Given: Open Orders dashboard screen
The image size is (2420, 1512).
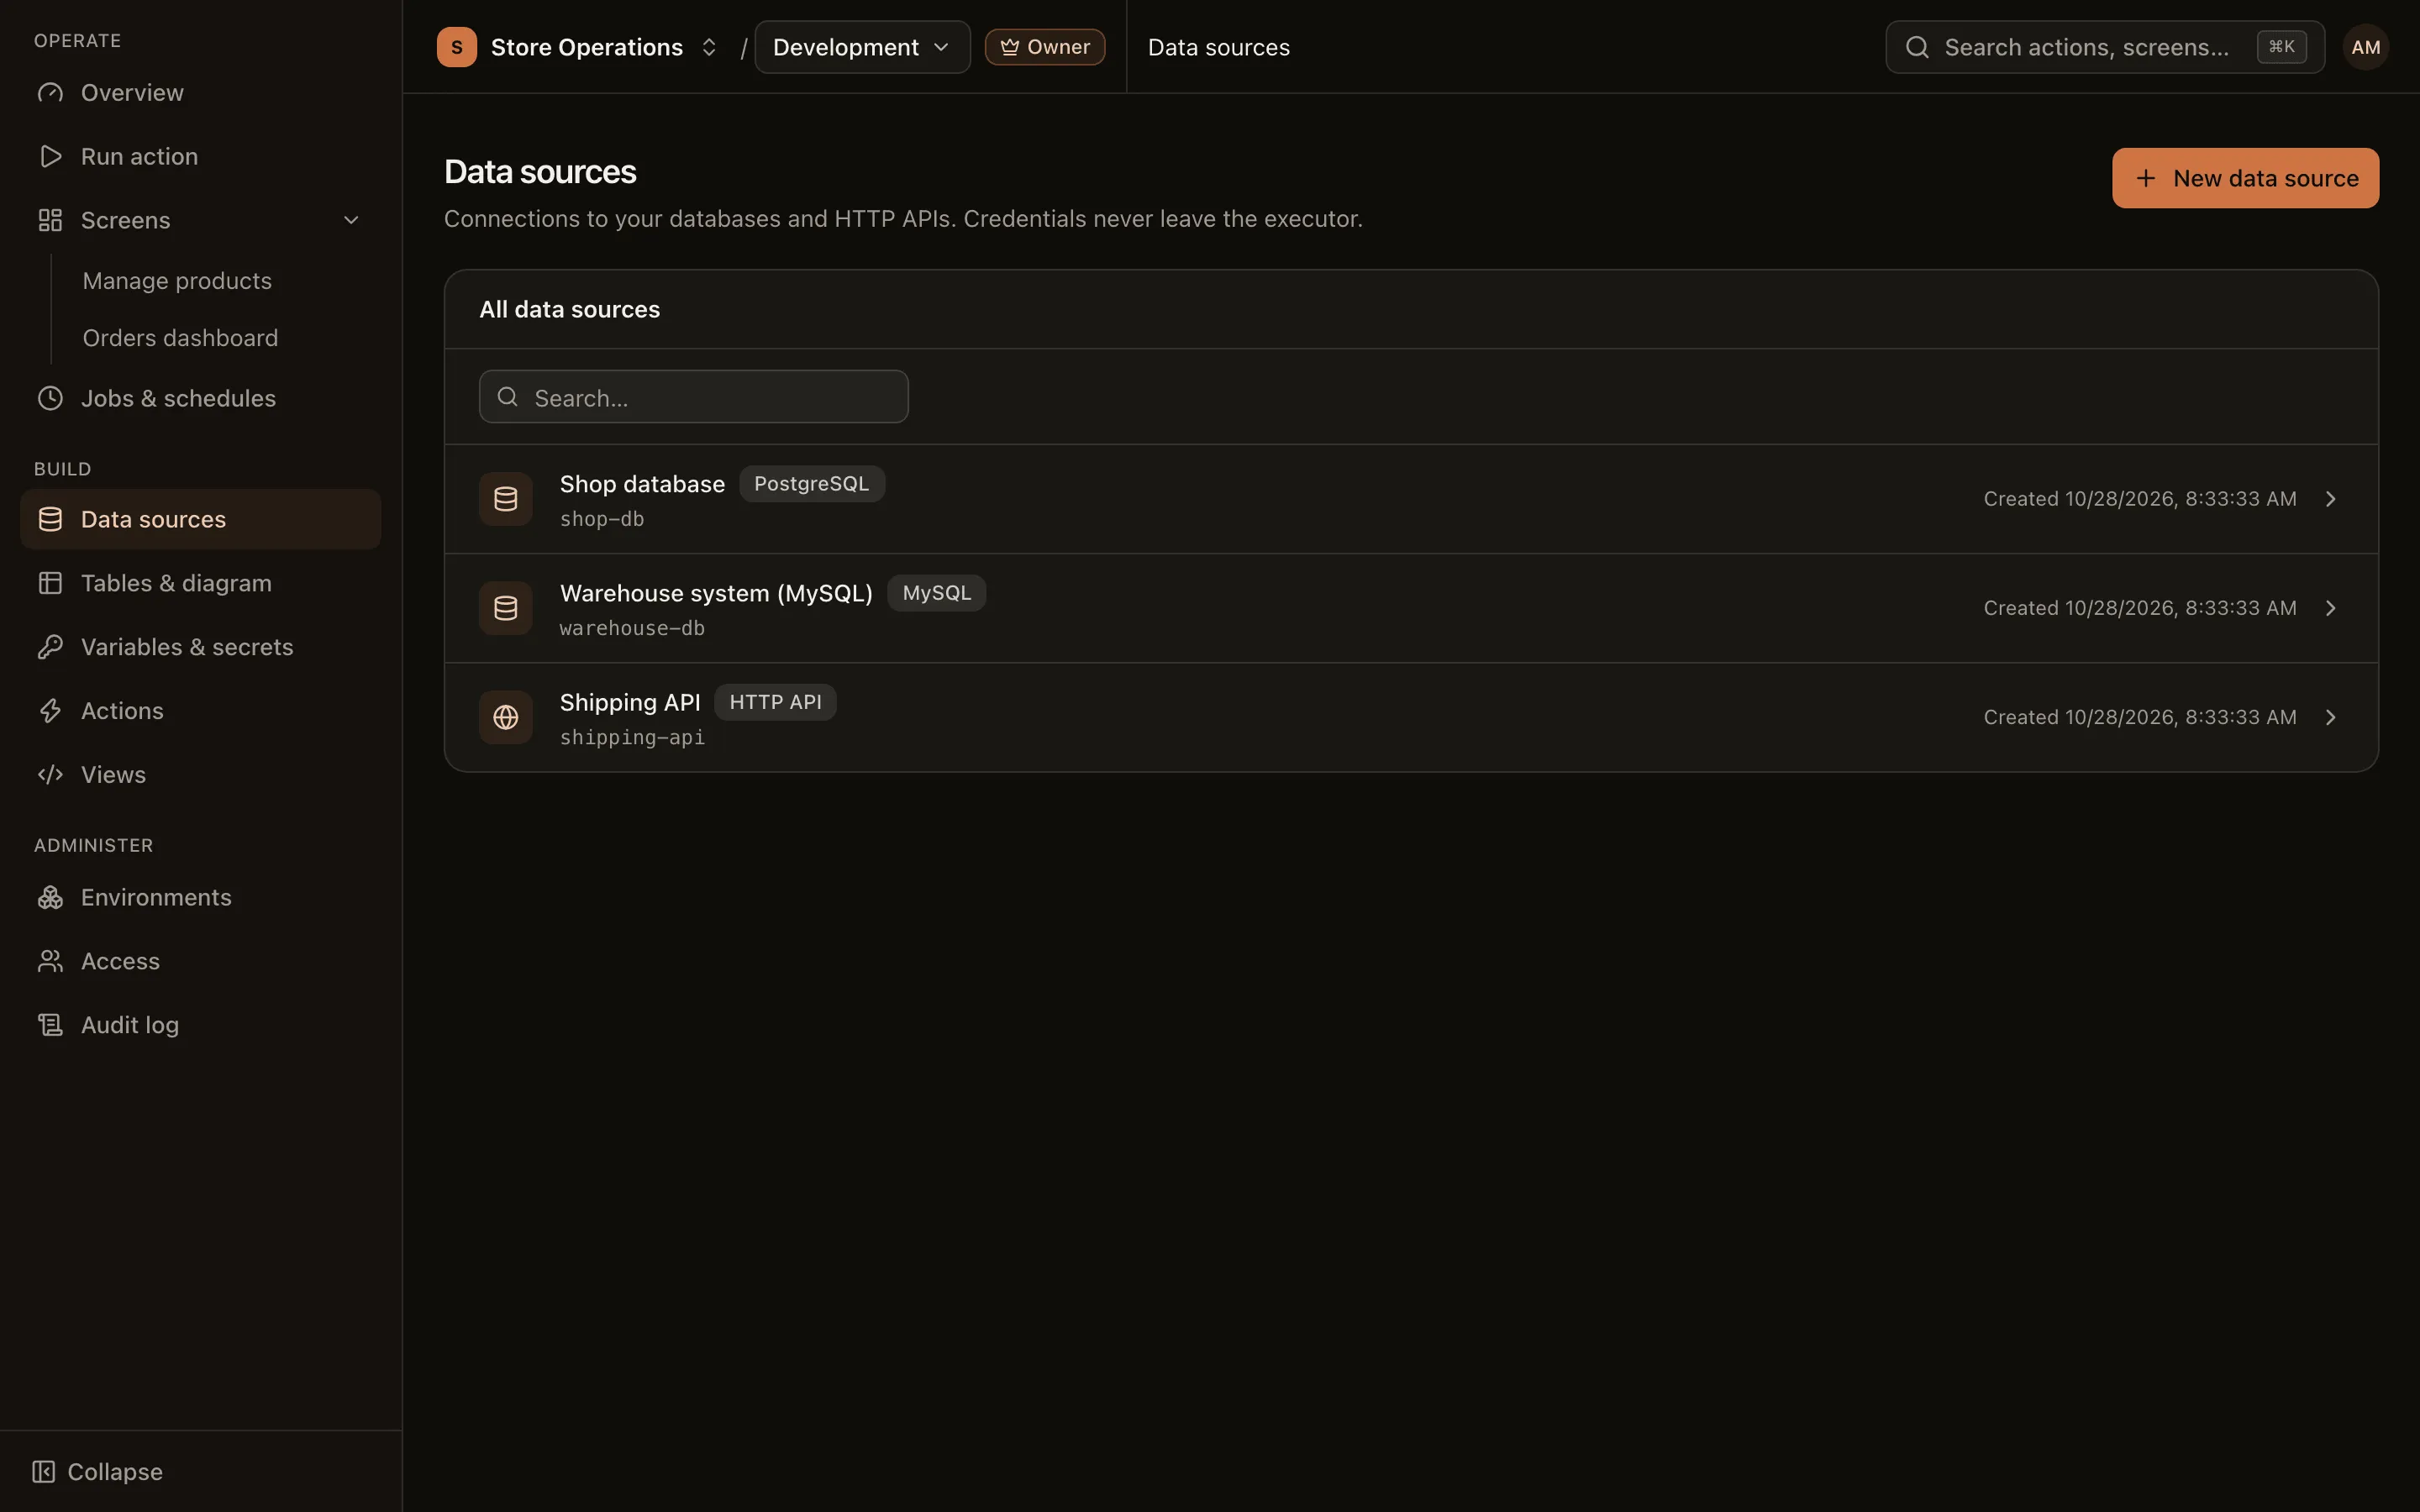Looking at the screenshot, I should pos(180,338).
